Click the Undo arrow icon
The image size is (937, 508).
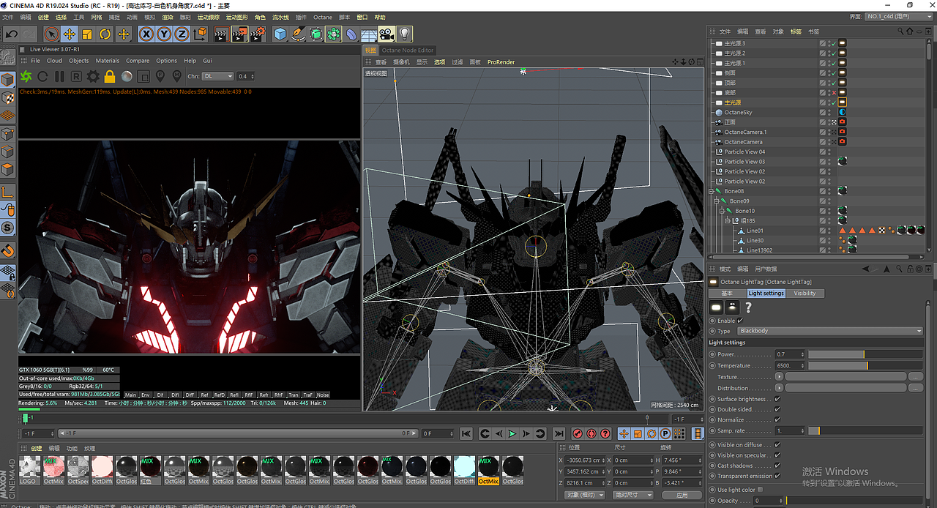(11, 34)
